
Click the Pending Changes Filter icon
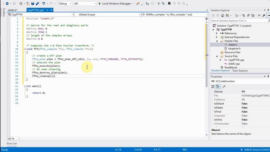pyautogui.click(x=237, y=16)
